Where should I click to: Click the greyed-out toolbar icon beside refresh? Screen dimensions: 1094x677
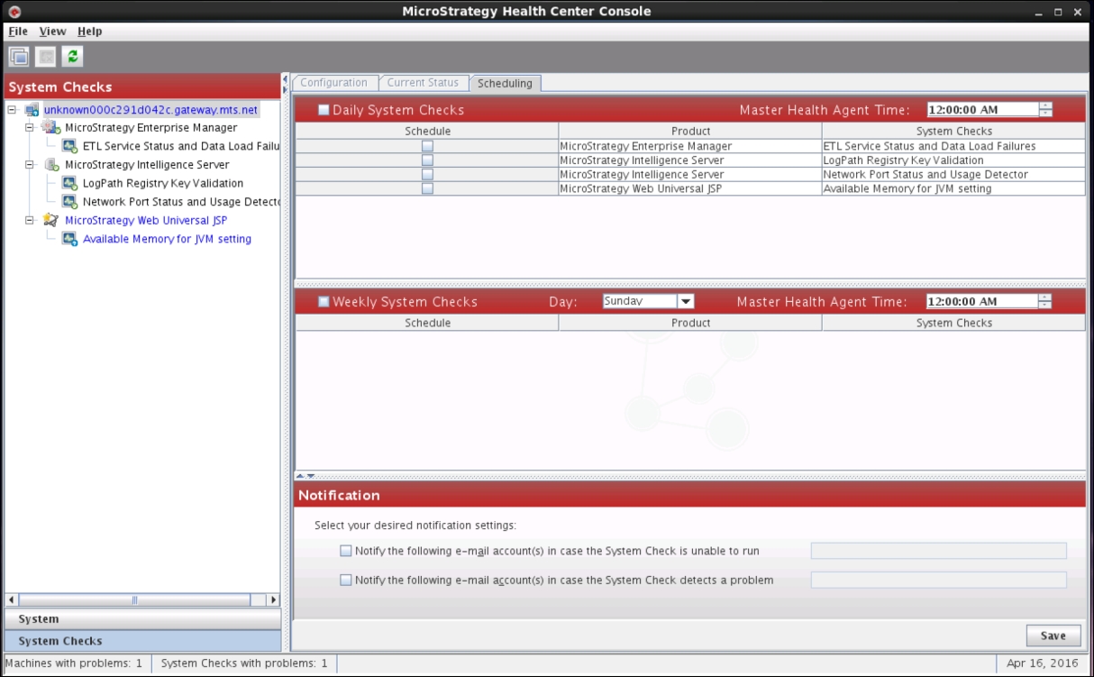(x=45, y=57)
